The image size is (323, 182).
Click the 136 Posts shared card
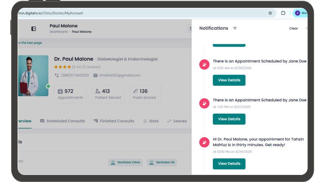[x=145, y=94]
